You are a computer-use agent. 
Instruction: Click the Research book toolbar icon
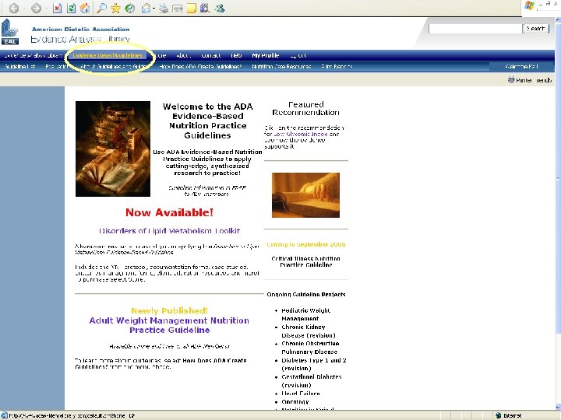click(205, 8)
